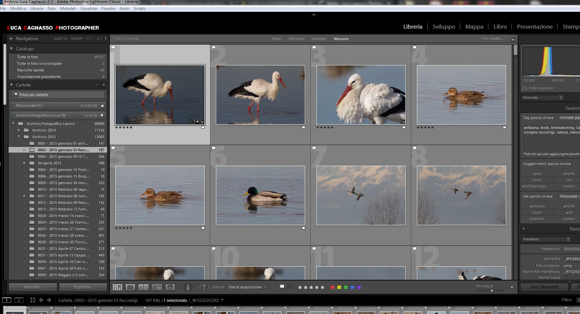This screenshot has height=314, width=580.
Task: Collapse the Cartelle panel
Action: pos(11,85)
